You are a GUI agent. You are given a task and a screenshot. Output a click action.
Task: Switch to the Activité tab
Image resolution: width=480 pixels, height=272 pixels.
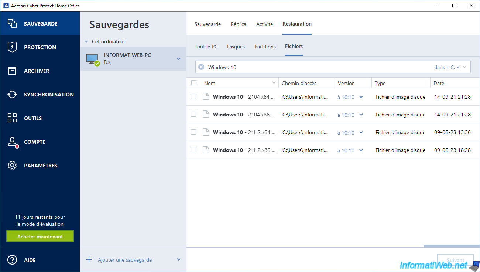(x=265, y=24)
